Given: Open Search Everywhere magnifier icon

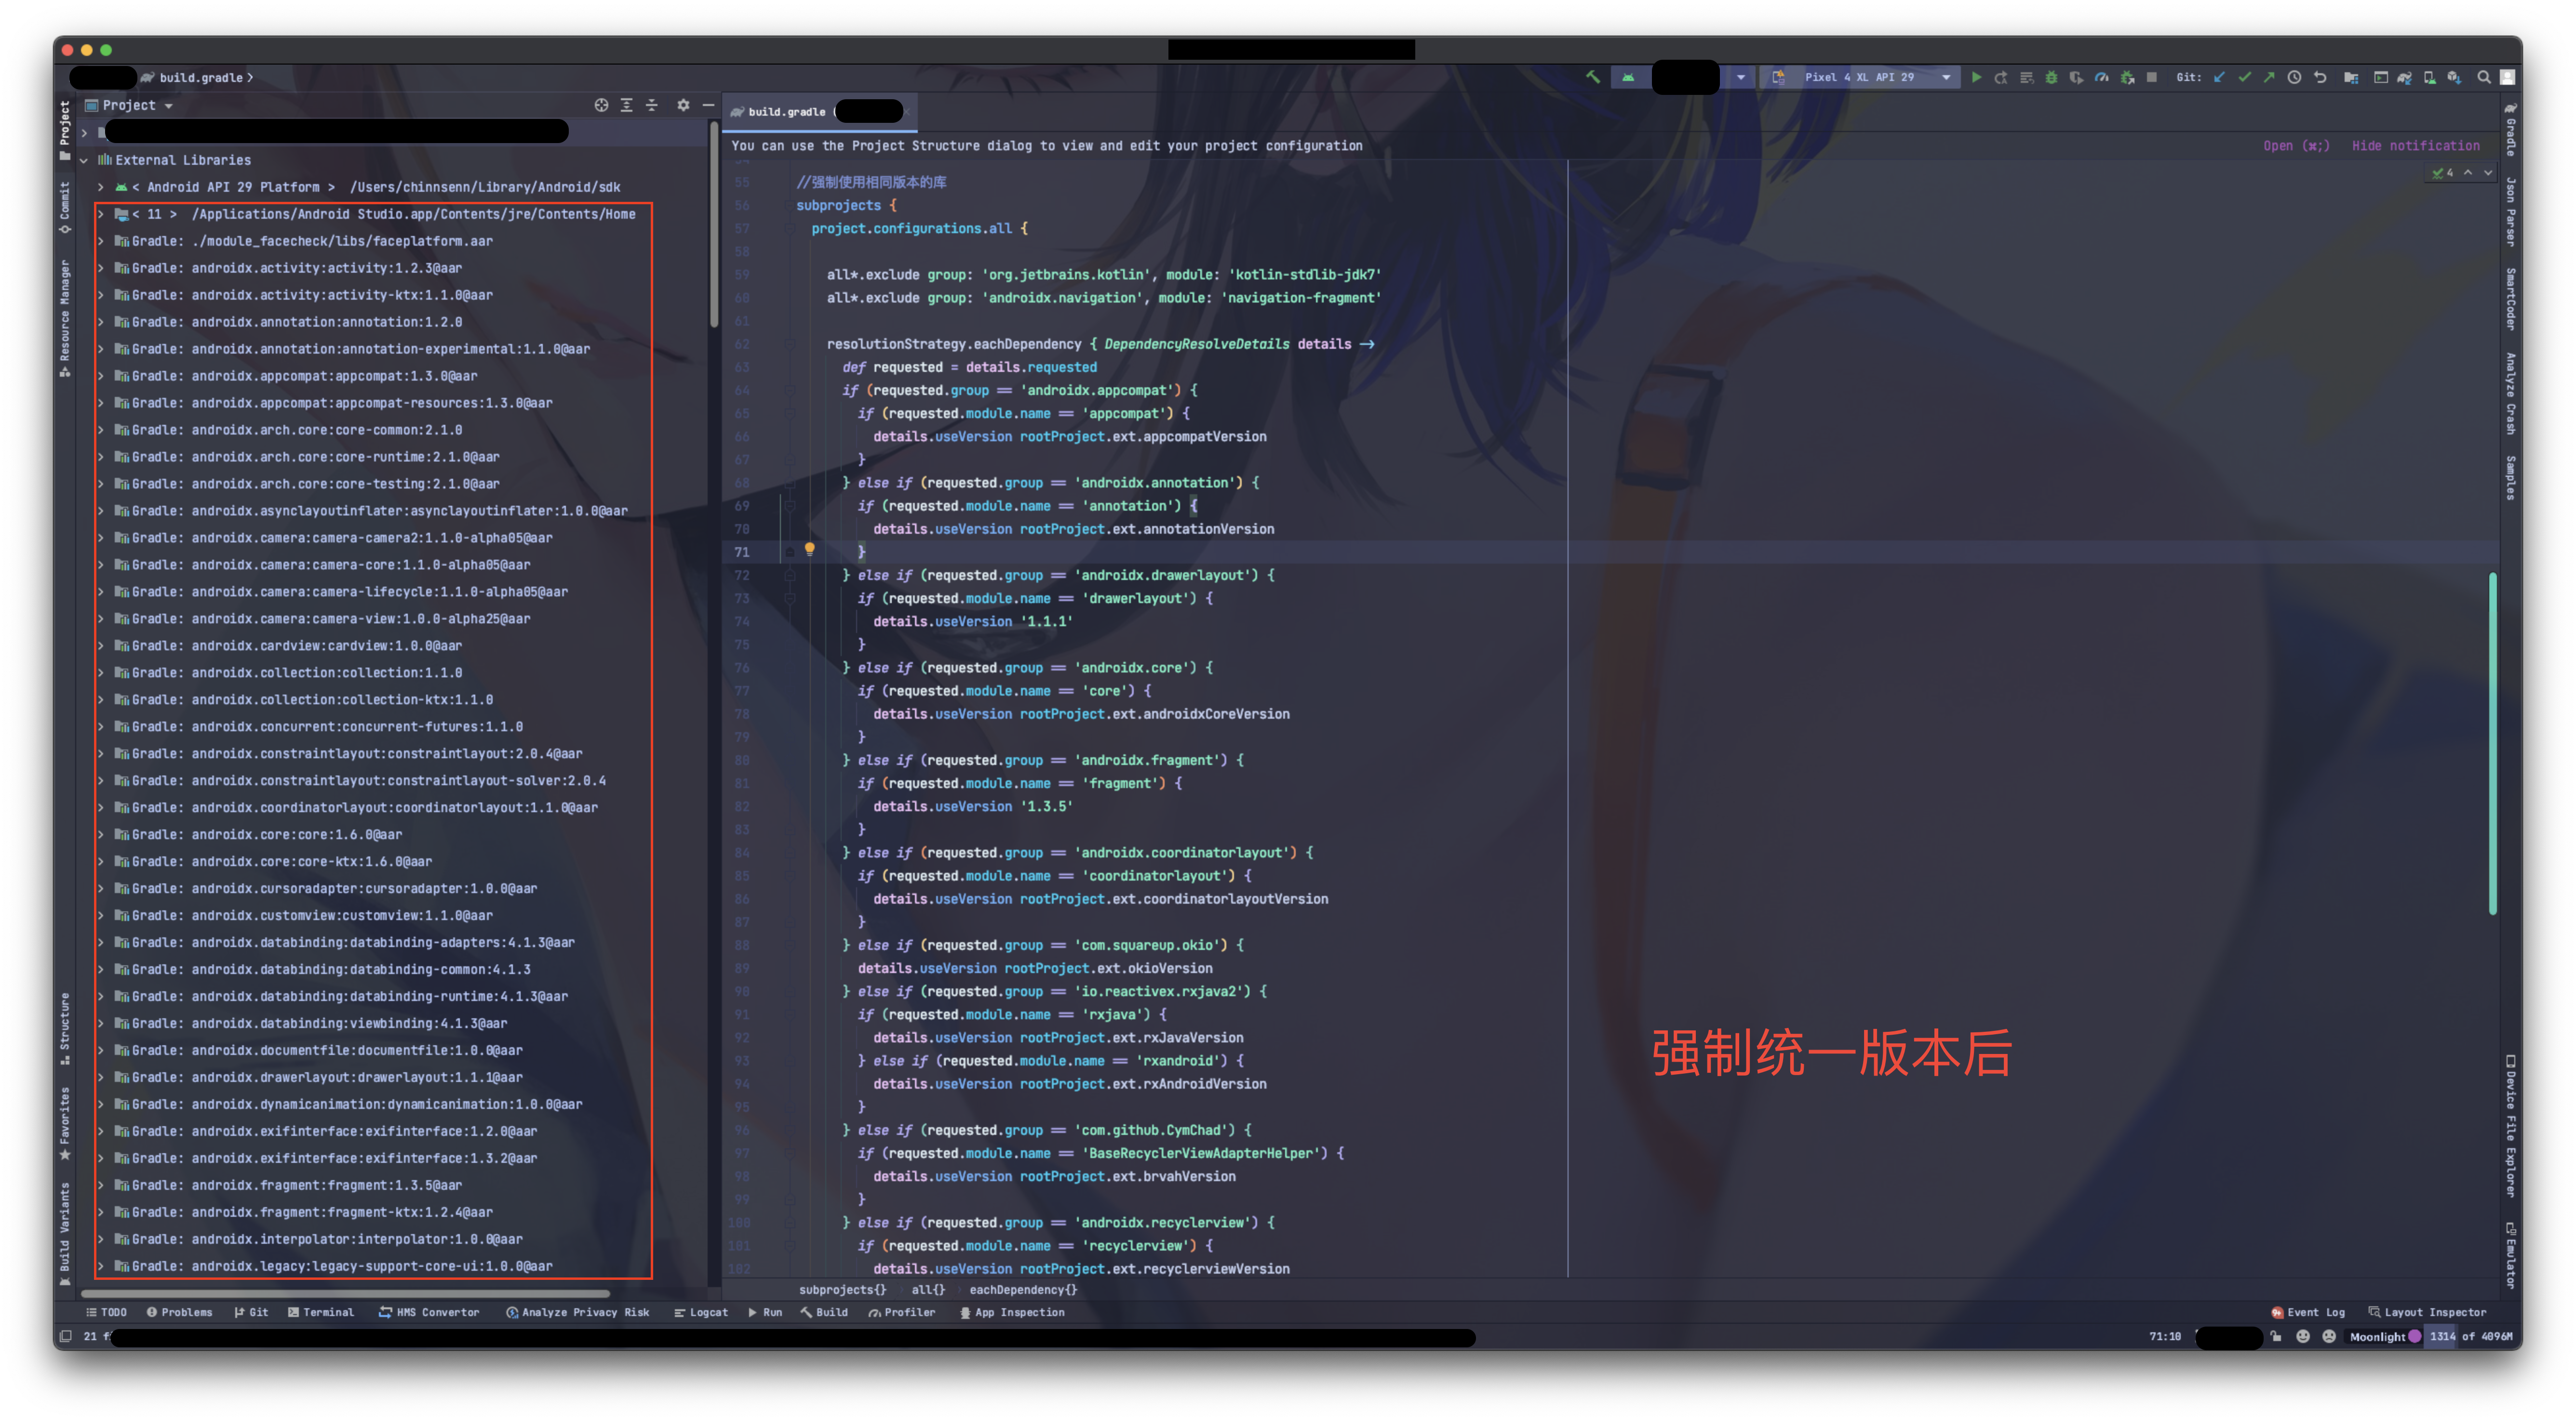Looking at the screenshot, I should (2483, 77).
